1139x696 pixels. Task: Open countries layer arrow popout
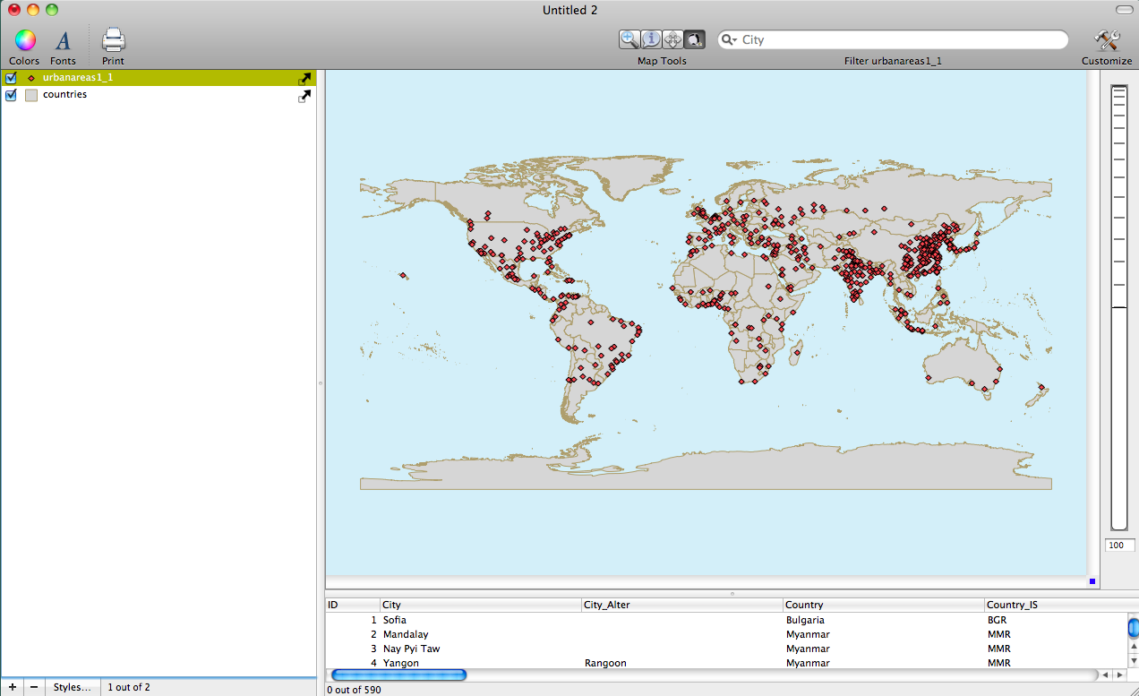(304, 96)
